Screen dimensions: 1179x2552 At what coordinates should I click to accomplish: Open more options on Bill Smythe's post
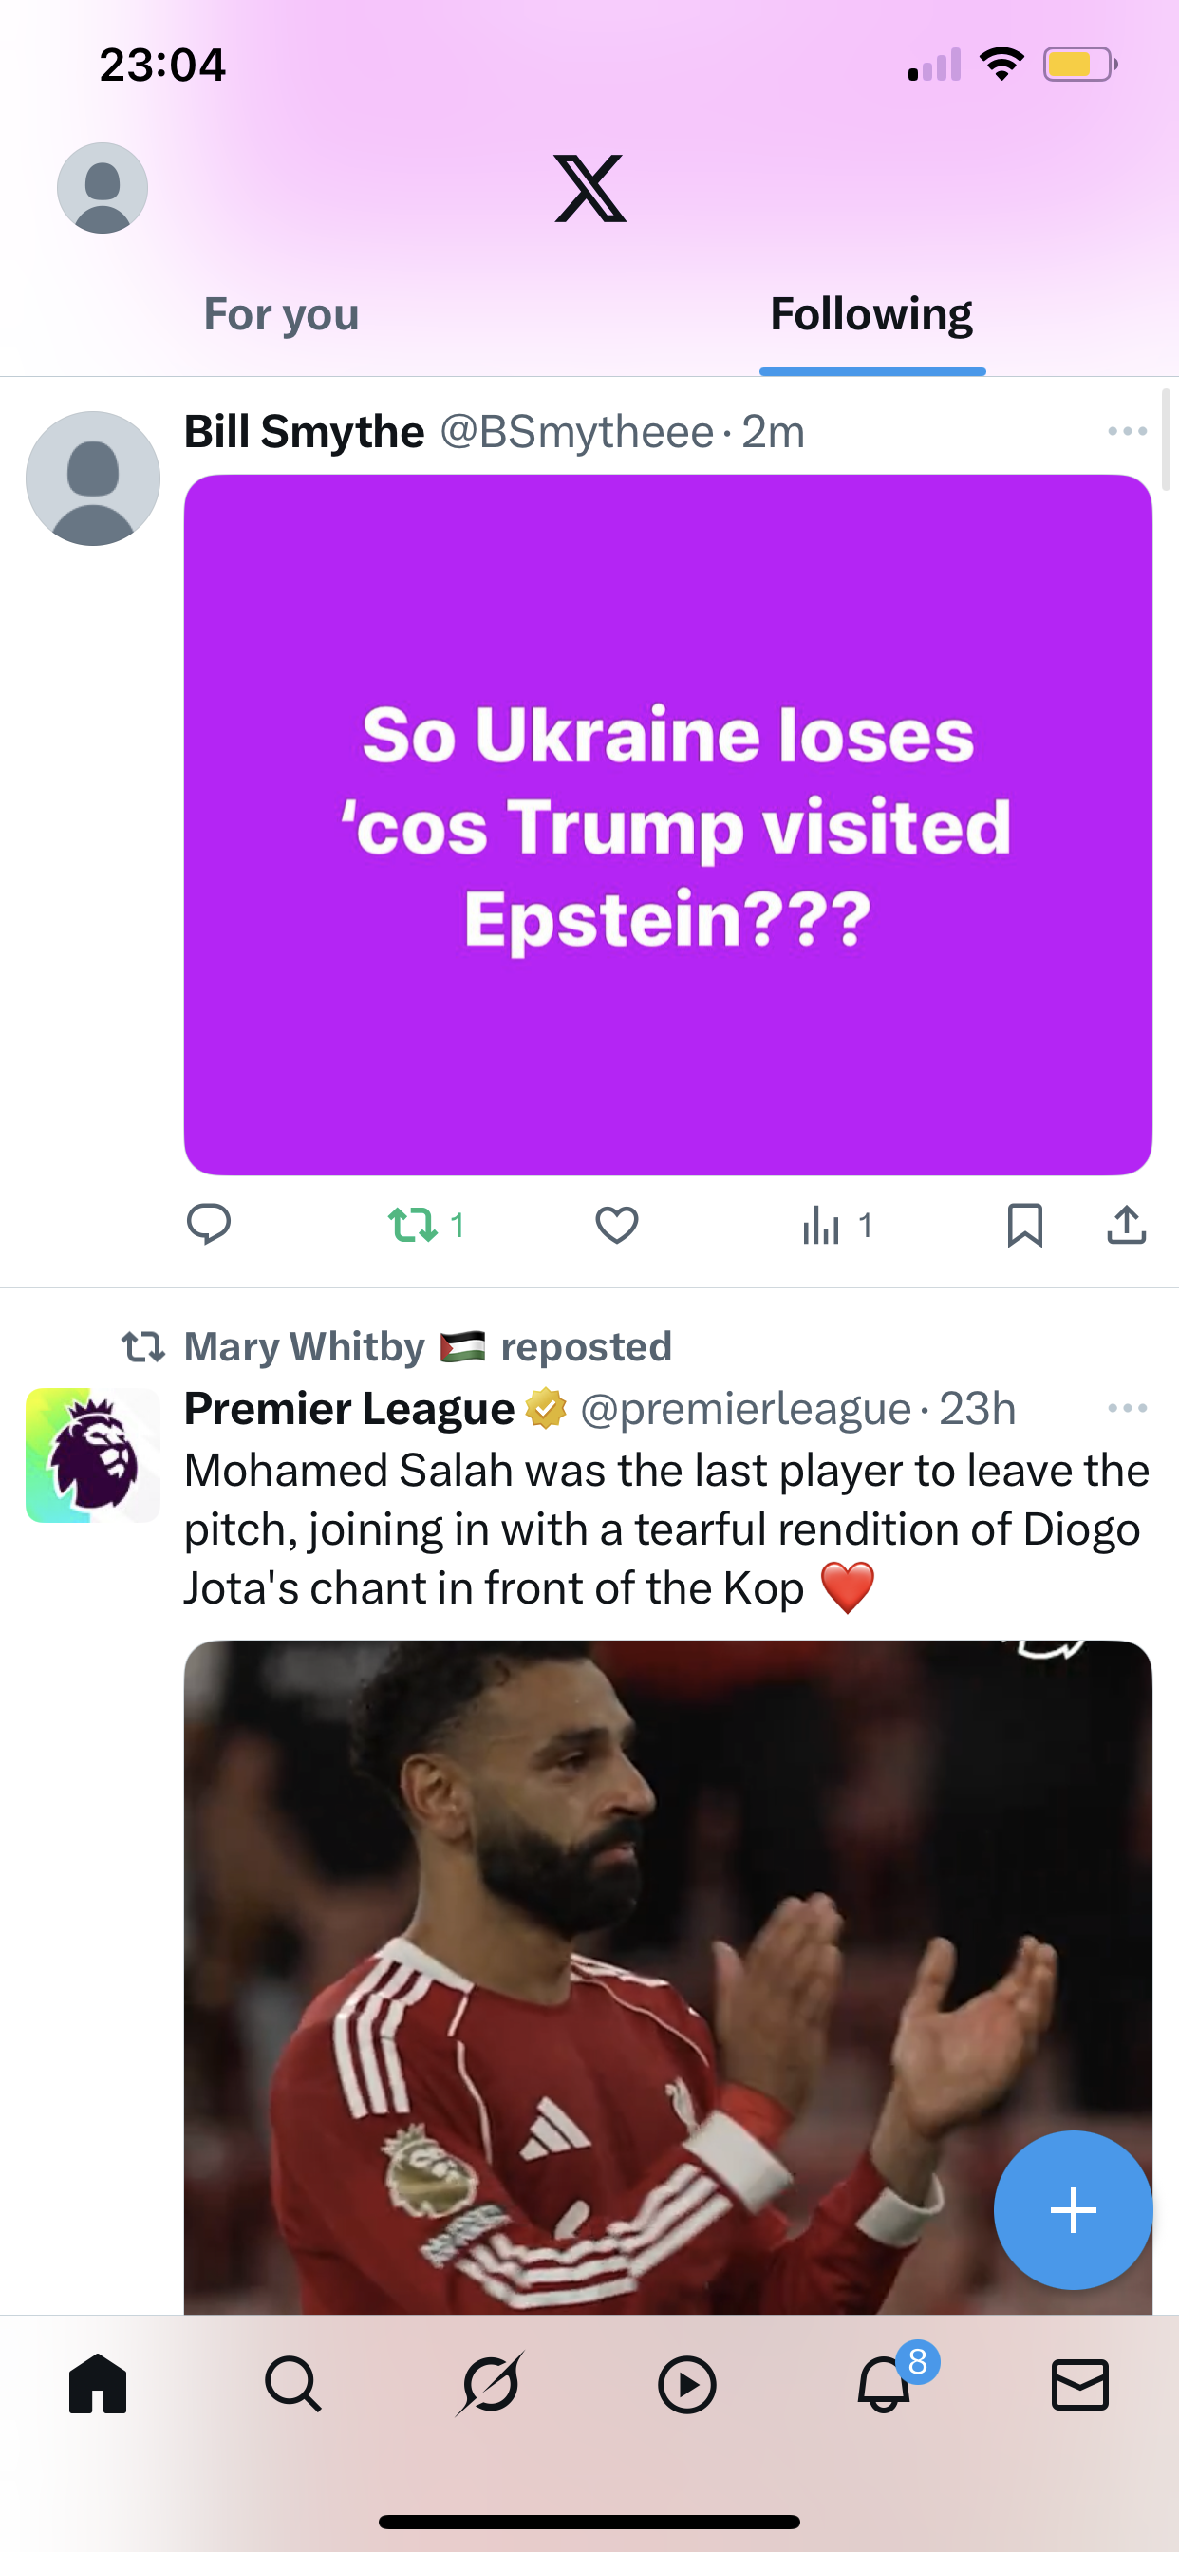[x=1128, y=431]
